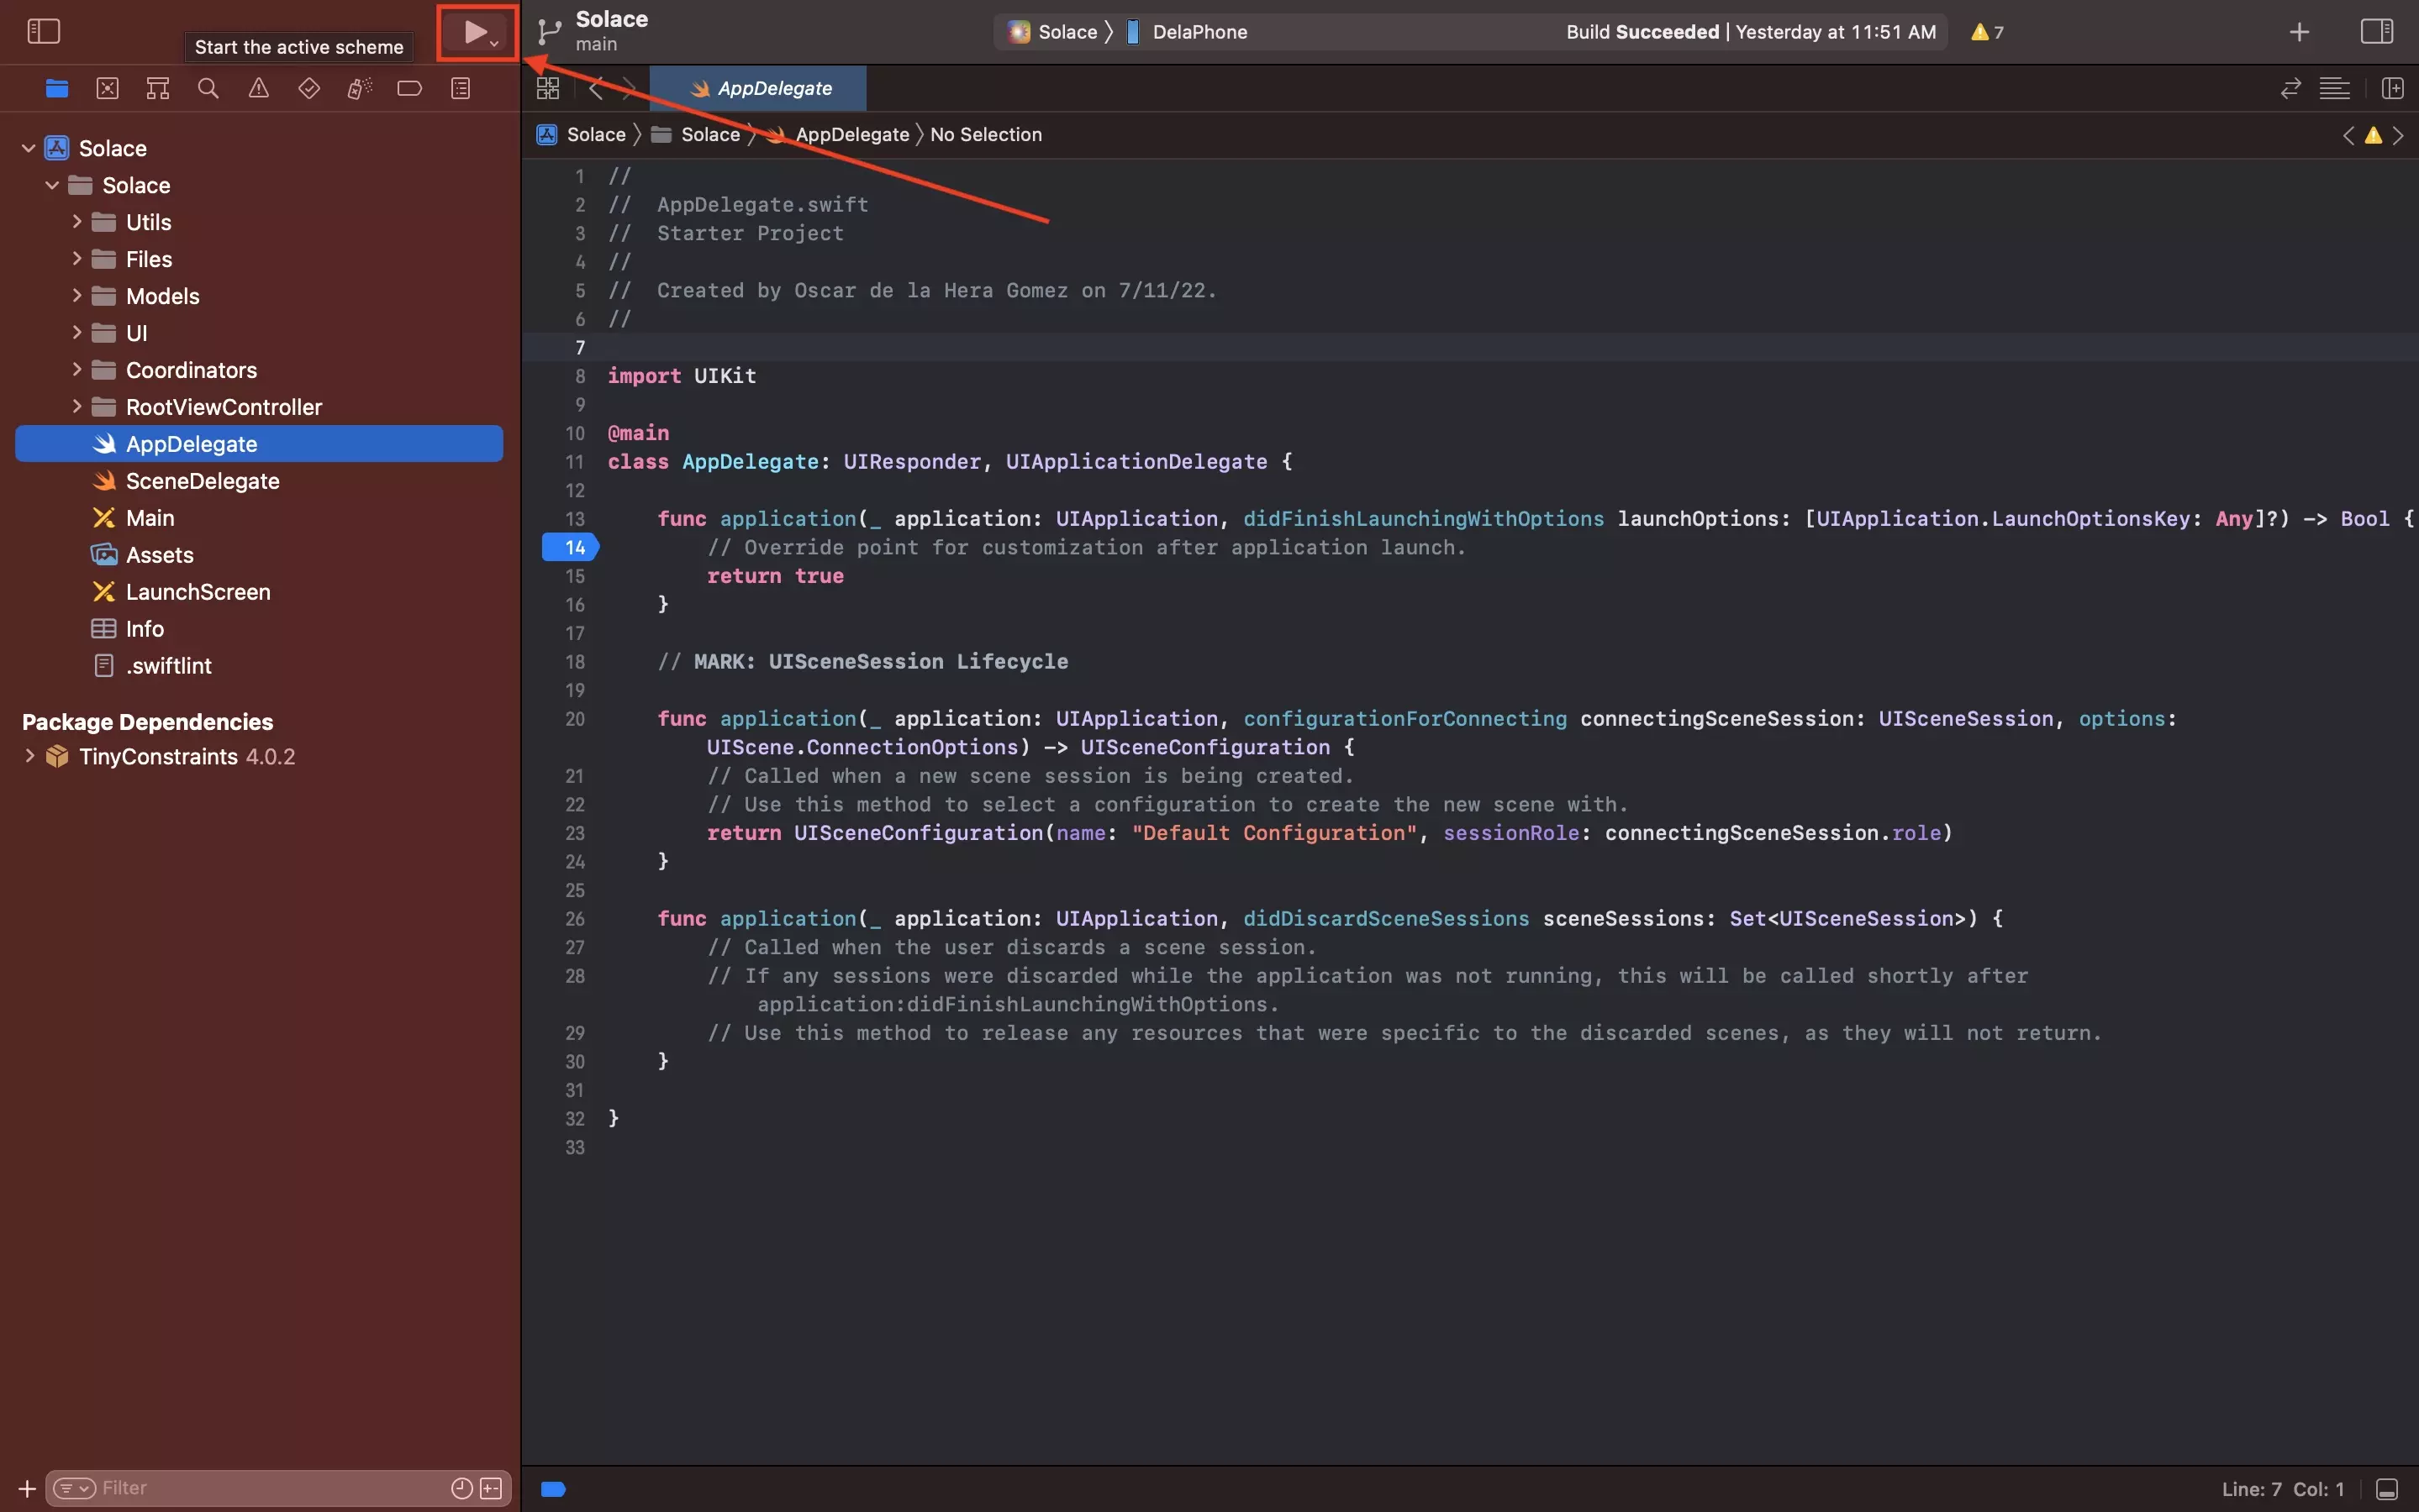
Task: Toggle the breakpoint on line 14
Action: 570,547
